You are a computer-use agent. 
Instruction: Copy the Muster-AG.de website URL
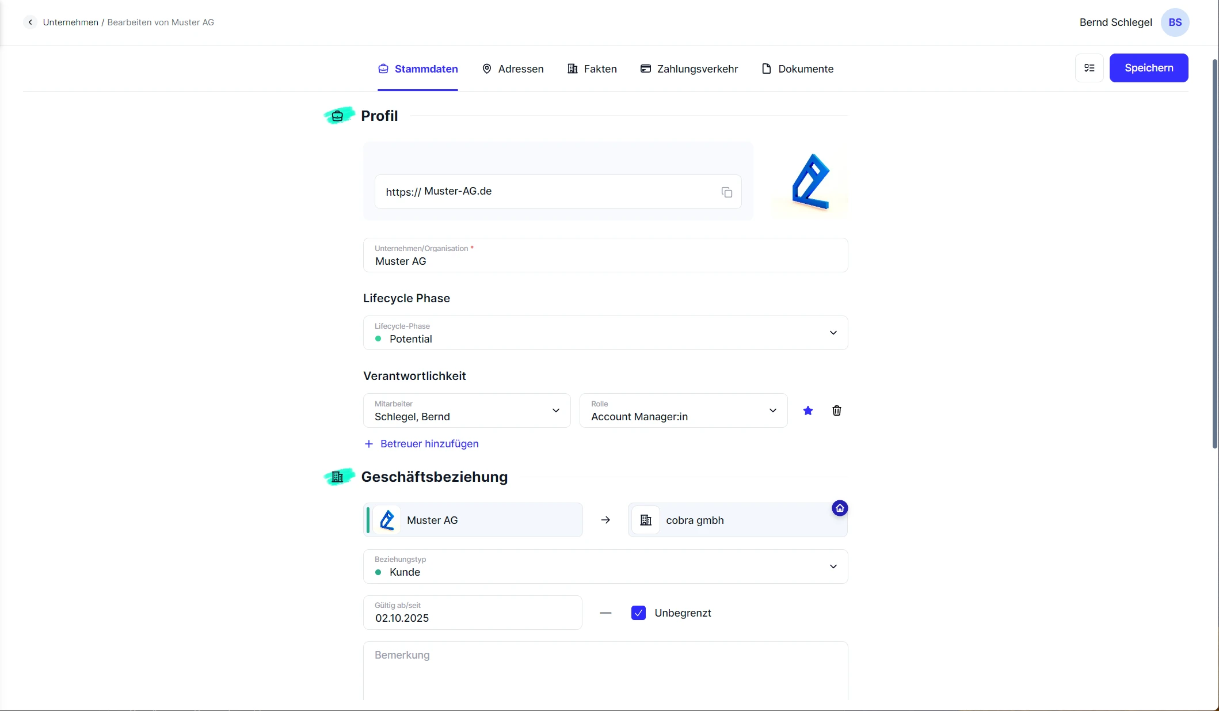click(x=726, y=192)
